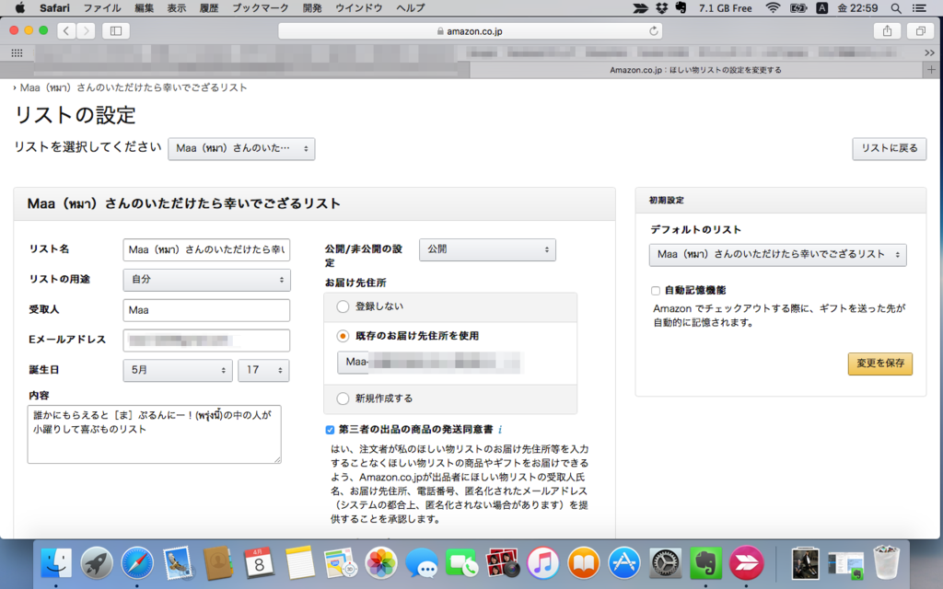The width and height of the screenshot is (943, 589).
Task: Click the back arrow in Safari toolbar
Action: (x=64, y=30)
